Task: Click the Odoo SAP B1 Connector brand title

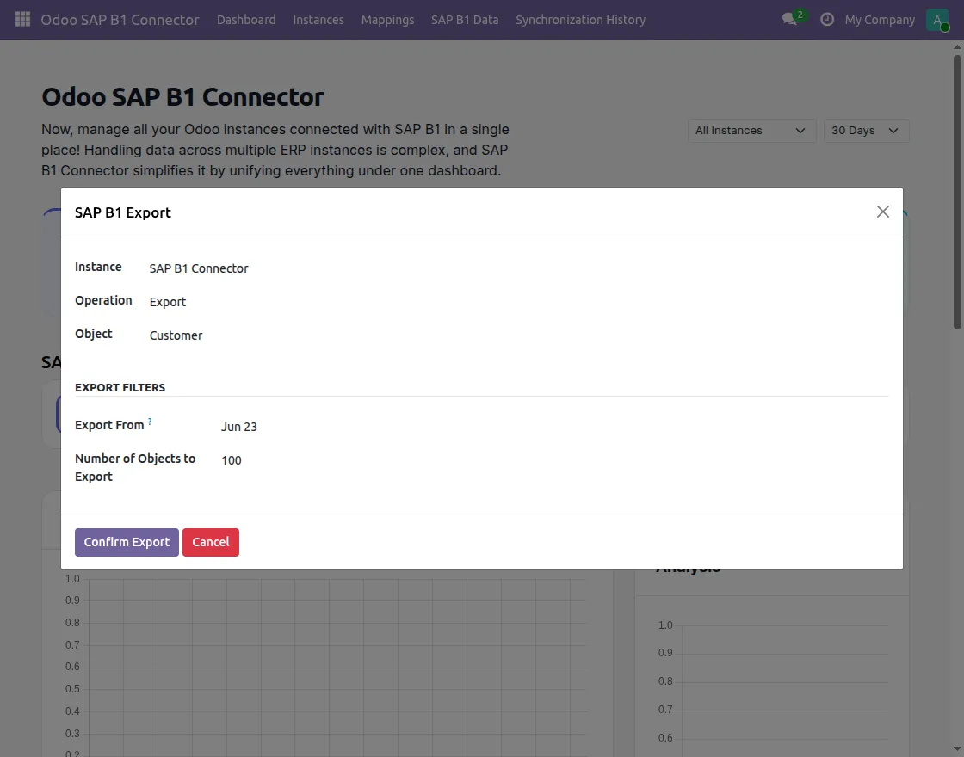Action: point(120,20)
